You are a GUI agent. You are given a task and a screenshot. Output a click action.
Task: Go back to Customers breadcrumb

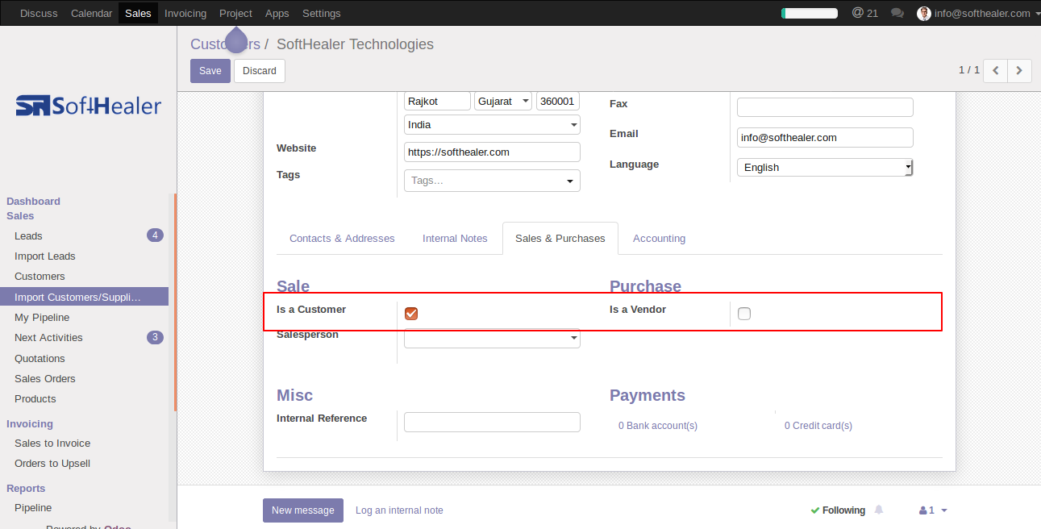click(225, 44)
